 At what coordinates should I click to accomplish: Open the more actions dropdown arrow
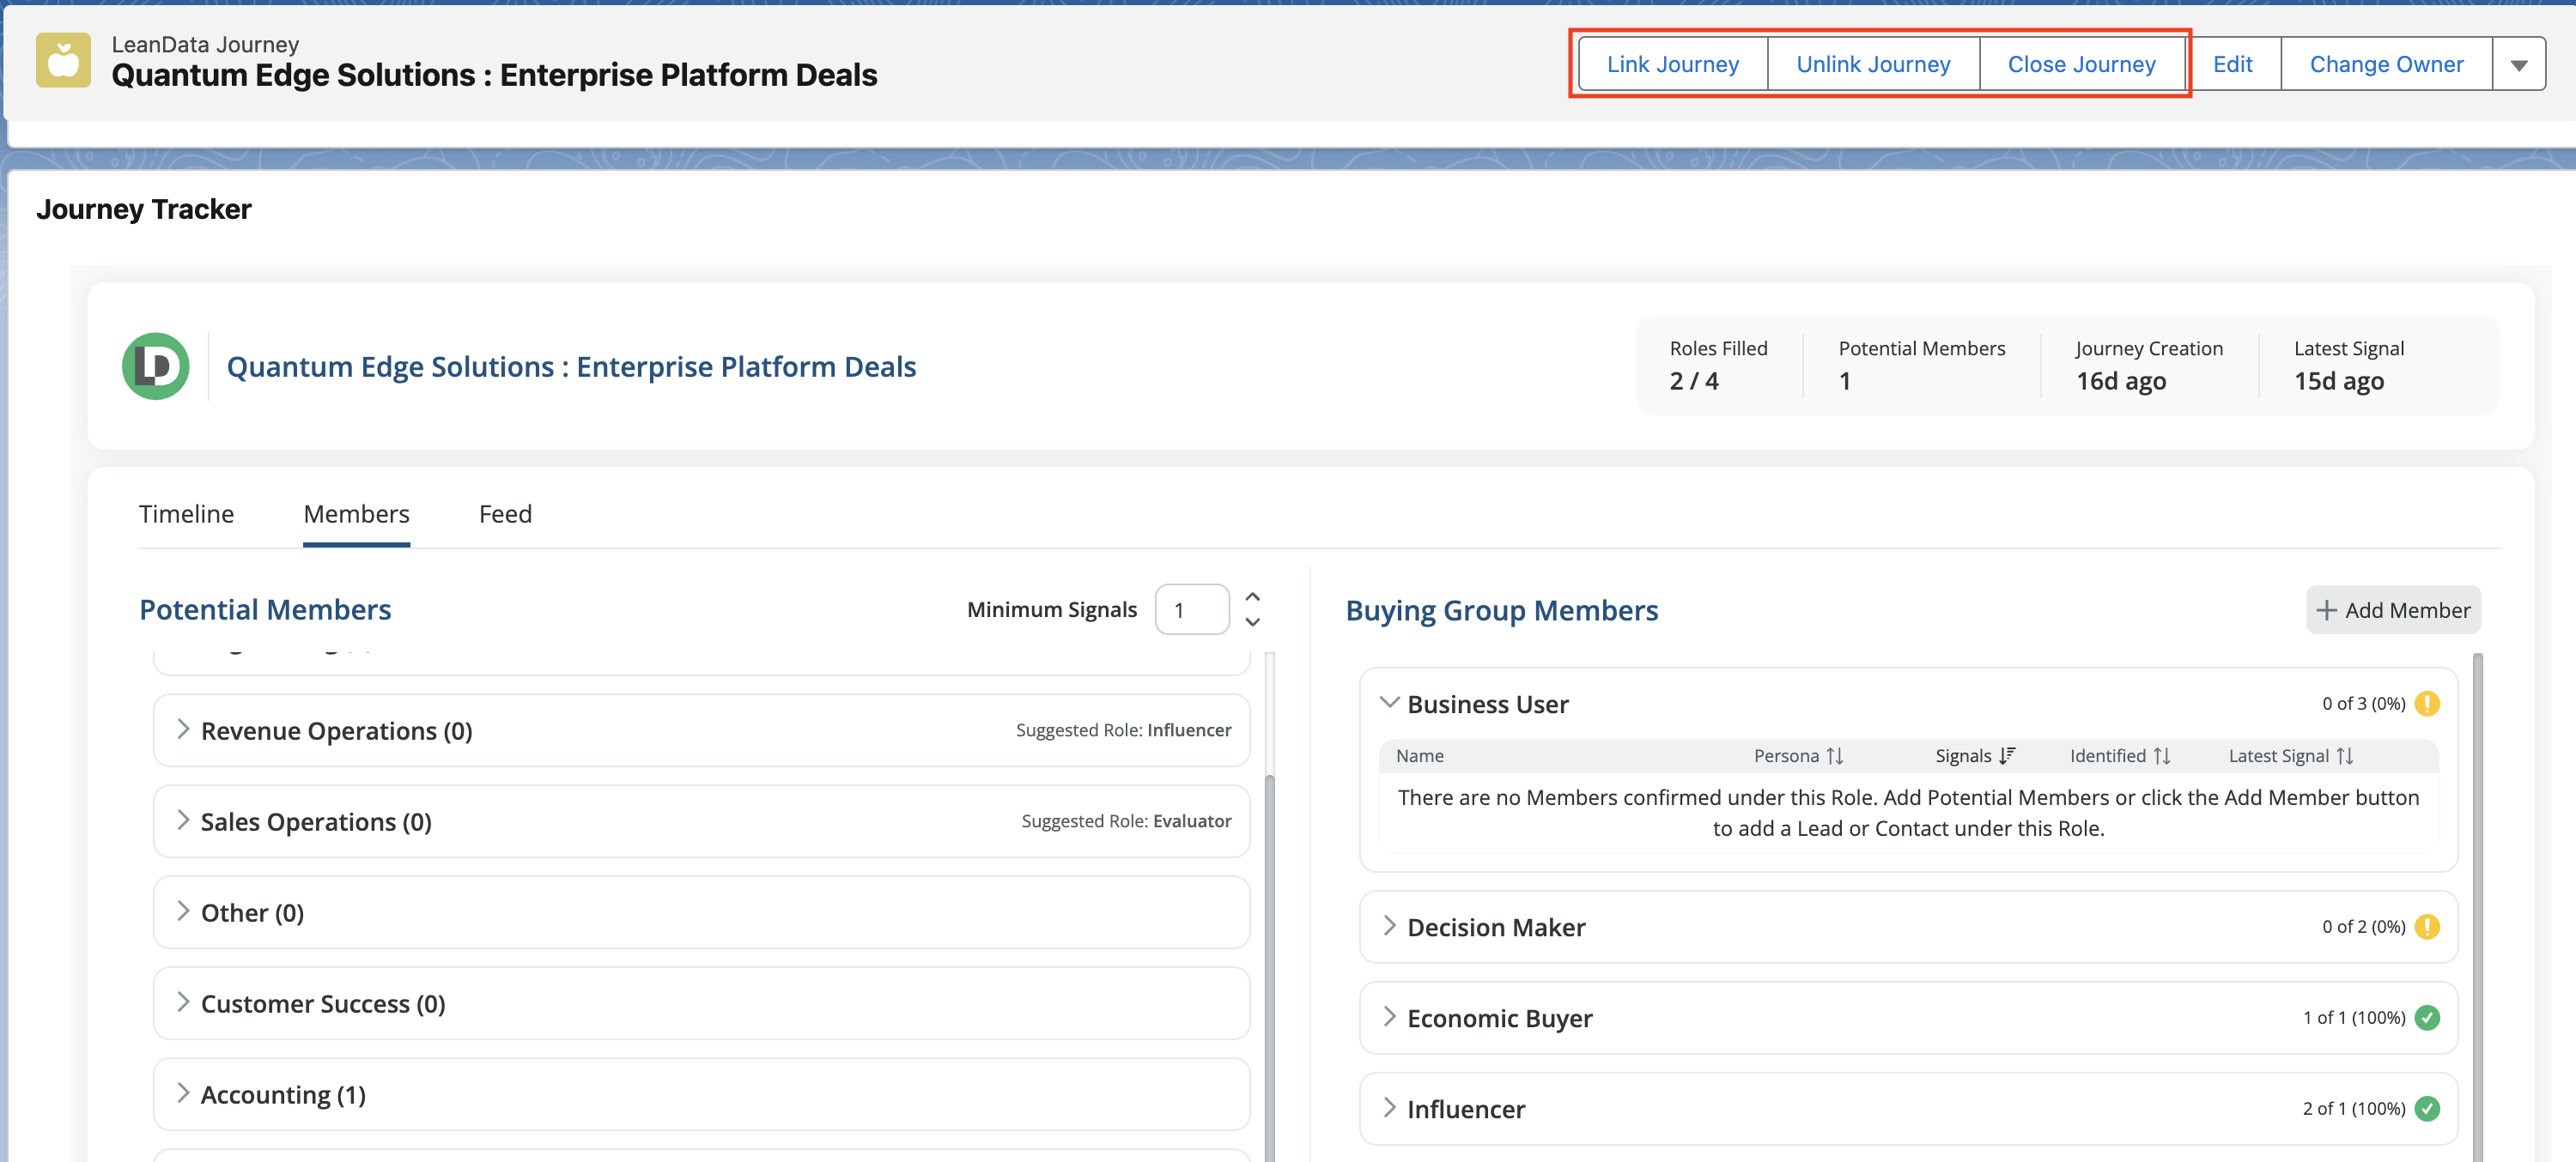point(2518,65)
